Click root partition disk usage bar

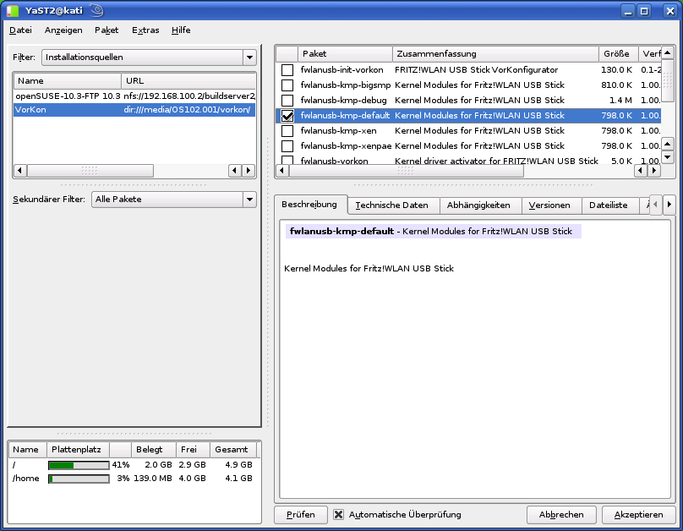pos(79,465)
